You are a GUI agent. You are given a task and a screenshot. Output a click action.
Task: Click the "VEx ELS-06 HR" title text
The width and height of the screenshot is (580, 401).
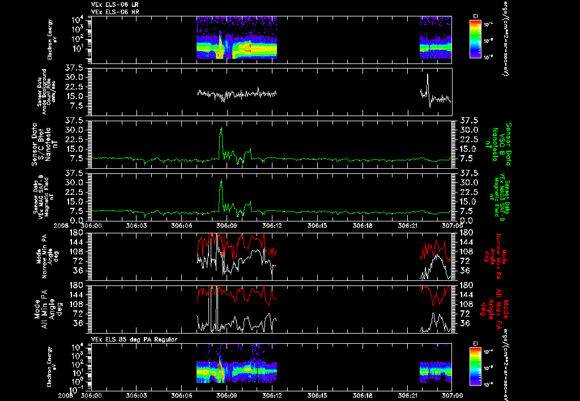click(115, 12)
